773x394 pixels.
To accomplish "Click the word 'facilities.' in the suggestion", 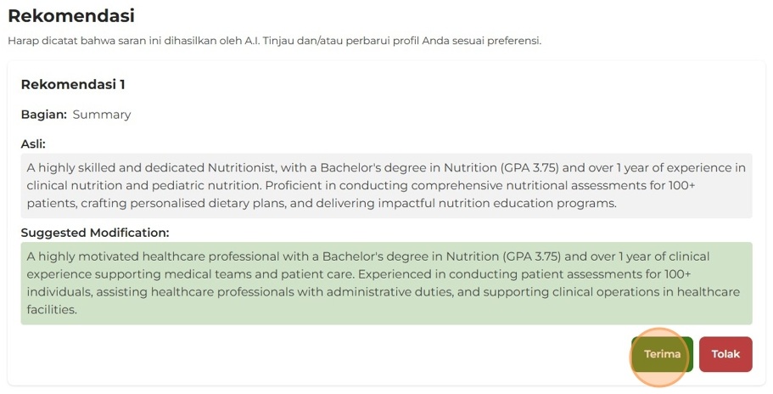I will click(x=52, y=310).
